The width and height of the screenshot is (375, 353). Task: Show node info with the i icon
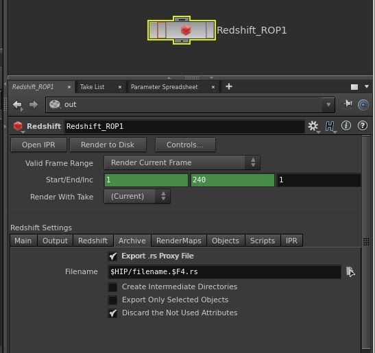pyautogui.click(x=346, y=125)
